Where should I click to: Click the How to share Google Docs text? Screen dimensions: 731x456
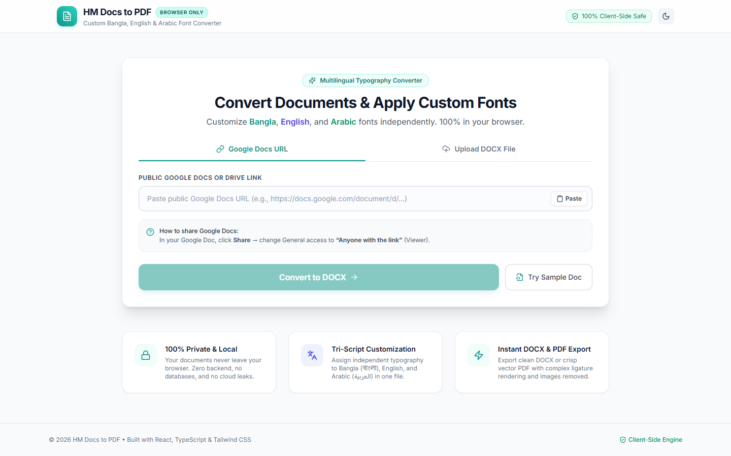[x=199, y=231]
